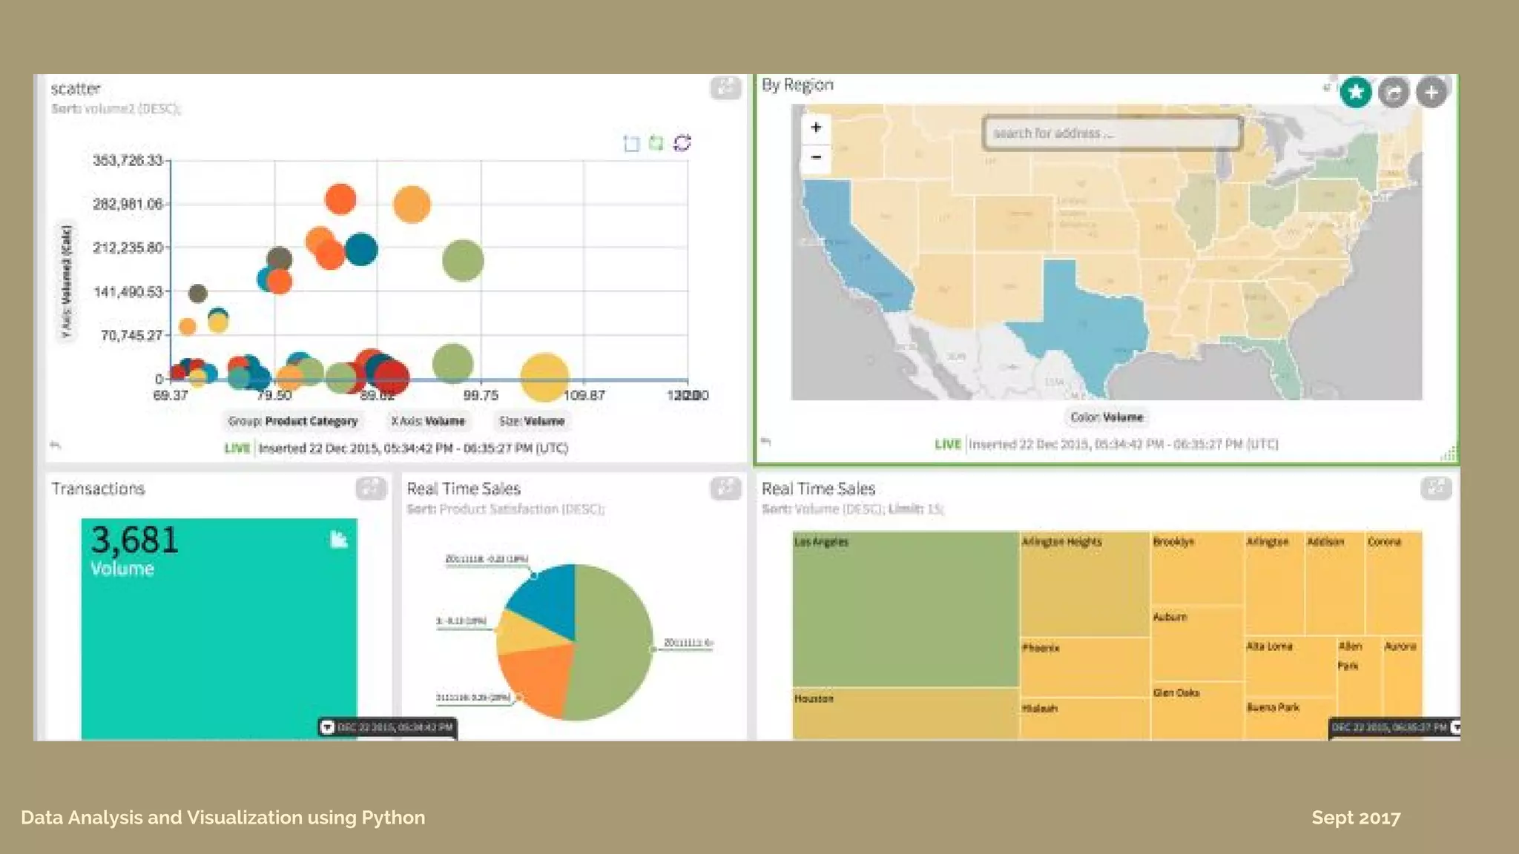Click the Phoenix treemap block
The width and height of the screenshot is (1519, 854).
[x=1084, y=666]
